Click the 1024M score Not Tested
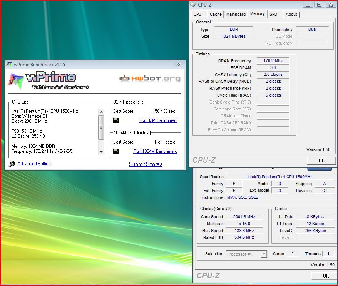 pos(165,142)
